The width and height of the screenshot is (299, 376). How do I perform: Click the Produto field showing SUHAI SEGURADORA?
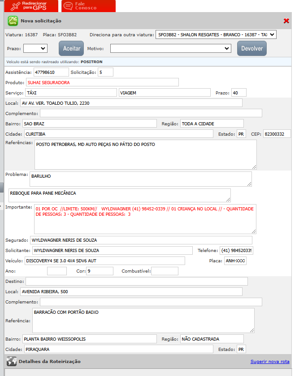click(102, 82)
